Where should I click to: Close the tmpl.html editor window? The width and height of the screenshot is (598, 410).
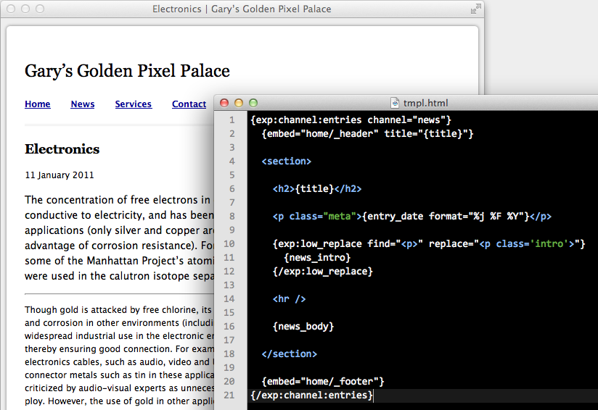pos(224,103)
